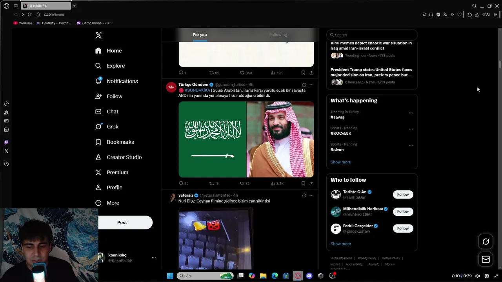Screen dimensions: 502x282
Task: Show more under Who to follow
Action: (340, 244)
